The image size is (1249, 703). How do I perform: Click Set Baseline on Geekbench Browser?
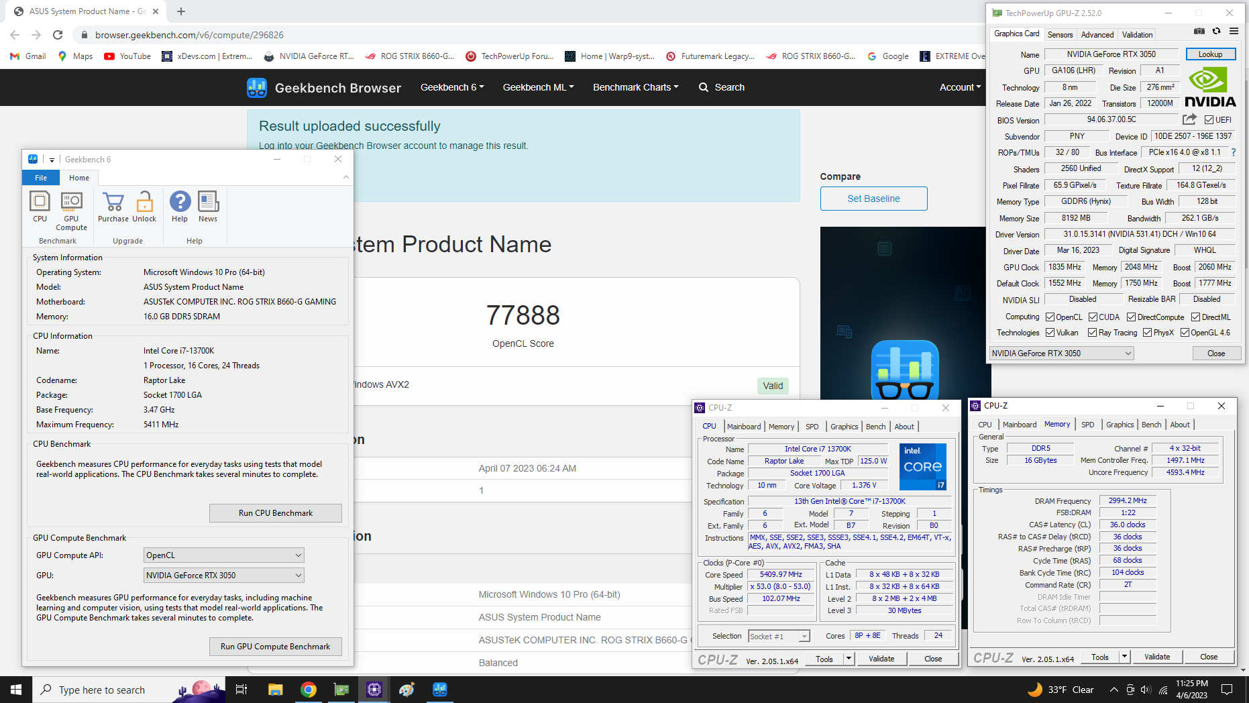coord(873,199)
